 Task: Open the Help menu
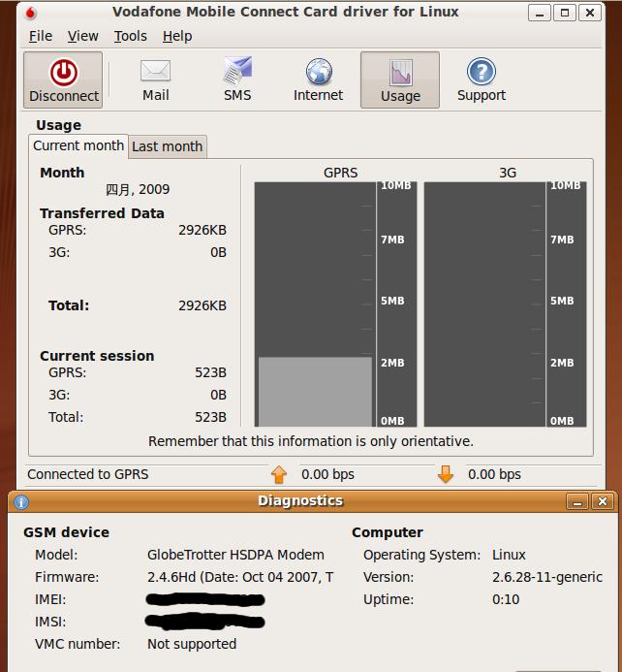[177, 36]
